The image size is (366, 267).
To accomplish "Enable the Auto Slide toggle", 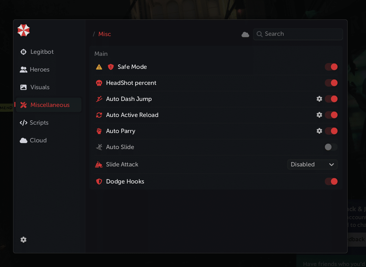I will point(331,147).
